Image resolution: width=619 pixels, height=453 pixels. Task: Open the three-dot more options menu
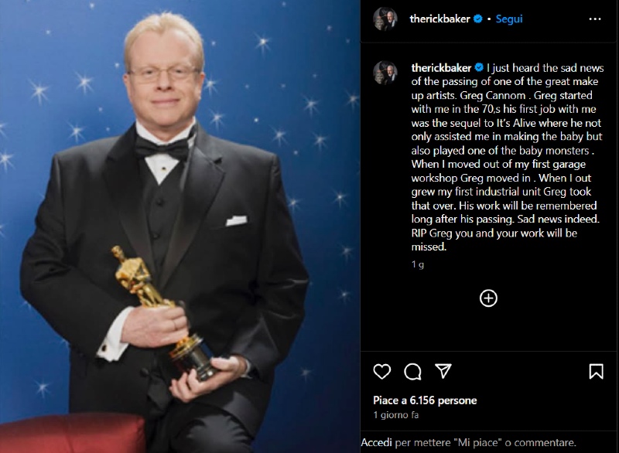594,19
